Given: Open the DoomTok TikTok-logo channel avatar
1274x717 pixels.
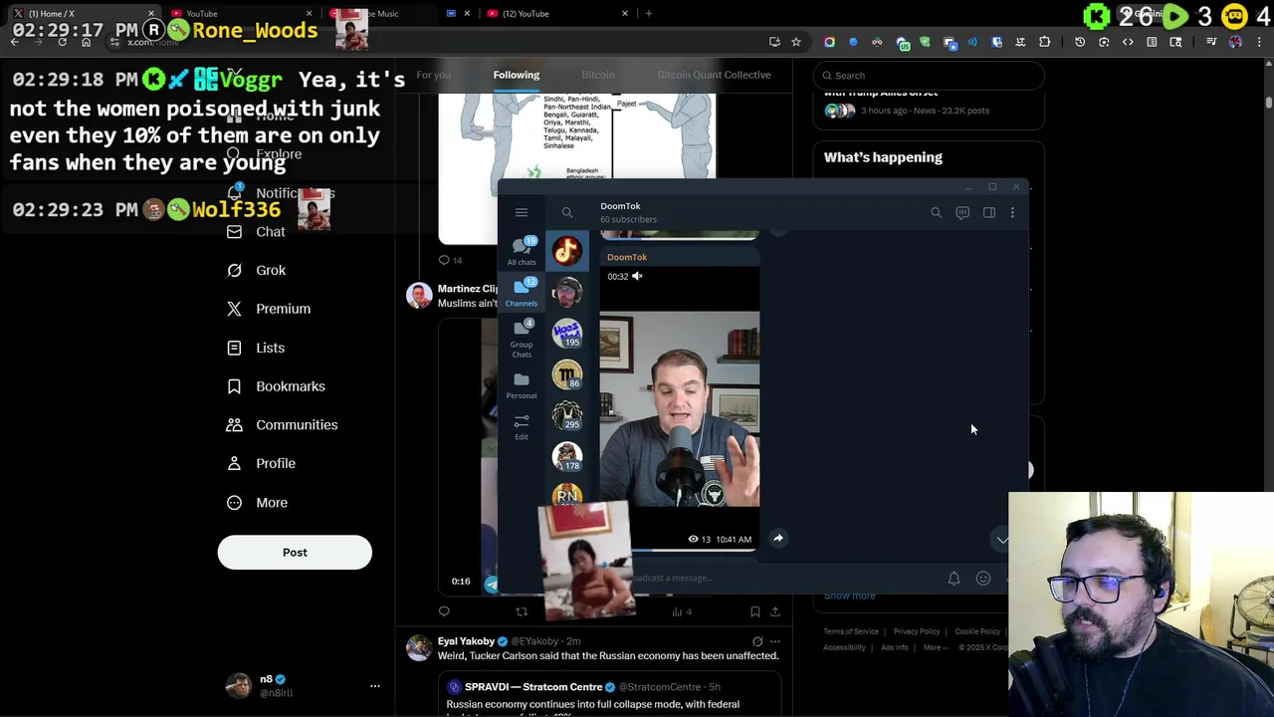Looking at the screenshot, I should pyautogui.click(x=567, y=251).
